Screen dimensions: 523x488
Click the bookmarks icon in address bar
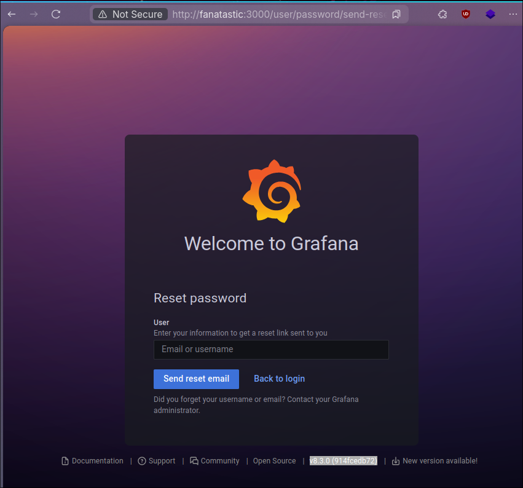pos(396,14)
